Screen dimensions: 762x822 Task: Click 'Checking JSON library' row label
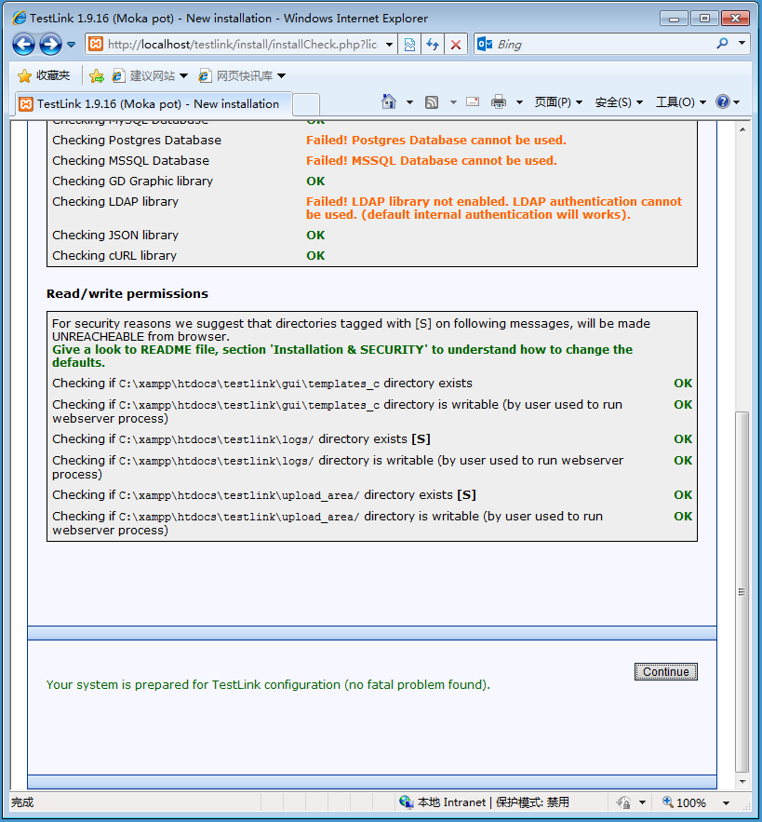[115, 235]
